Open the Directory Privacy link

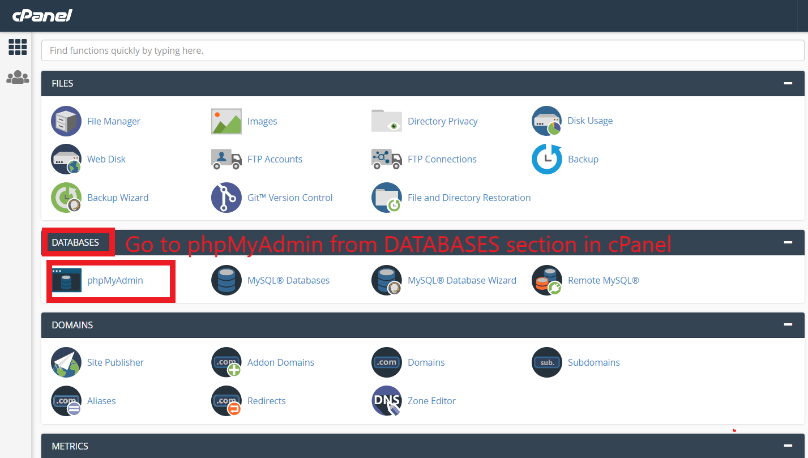(443, 121)
